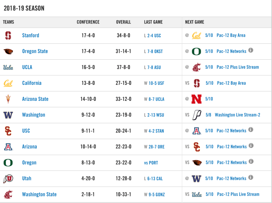Click the Nebraska N logo in Next Game
This screenshot has width=272, height=203.
tap(196, 99)
